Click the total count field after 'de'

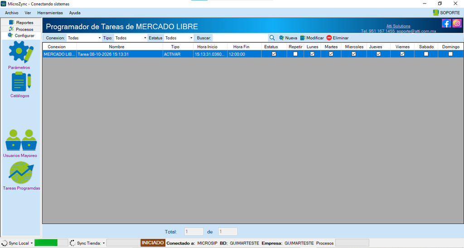click(x=227, y=232)
